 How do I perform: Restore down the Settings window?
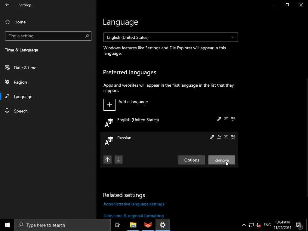(x=287, y=5)
